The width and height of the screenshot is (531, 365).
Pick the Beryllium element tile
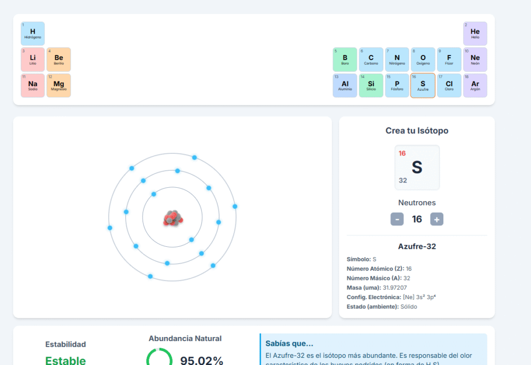(59, 60)
